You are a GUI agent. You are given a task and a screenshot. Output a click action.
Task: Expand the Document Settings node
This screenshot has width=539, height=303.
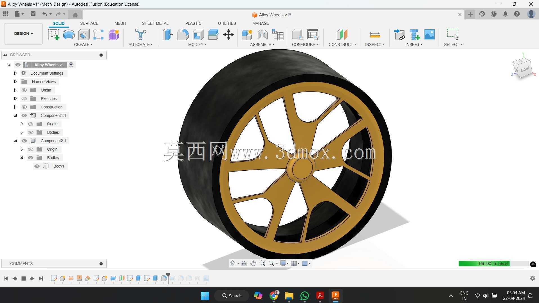coord(15,73)
